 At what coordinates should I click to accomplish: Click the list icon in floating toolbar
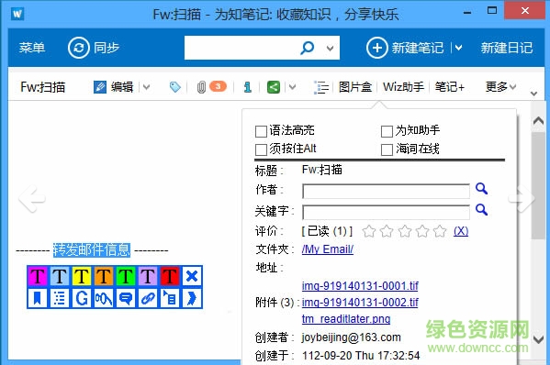[x=60, y=298]
